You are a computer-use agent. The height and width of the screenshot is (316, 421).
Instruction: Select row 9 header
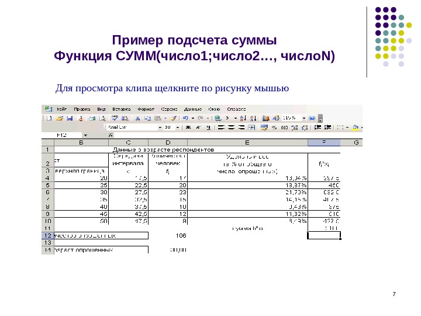(x=47, y=214)
